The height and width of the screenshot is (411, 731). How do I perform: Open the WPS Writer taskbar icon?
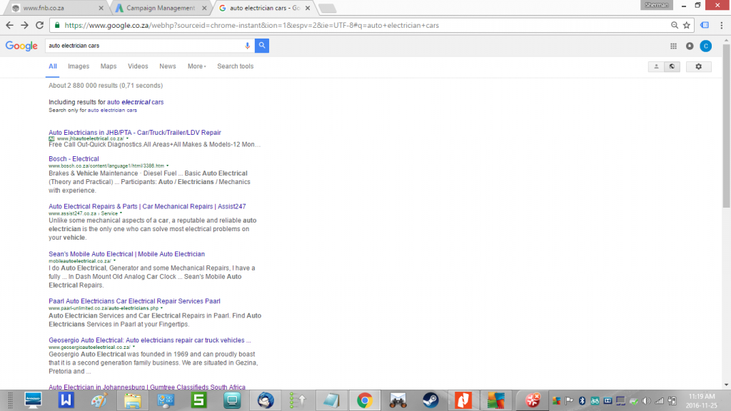66,400
